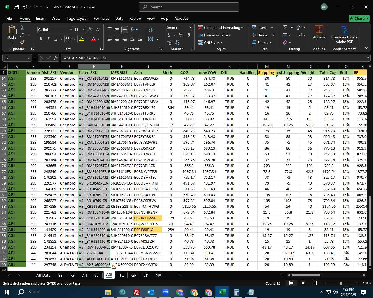Click the Fill Color yellow bucket
Image resolution: width=373 pixels, height=298 pixels.
point(82,39)
